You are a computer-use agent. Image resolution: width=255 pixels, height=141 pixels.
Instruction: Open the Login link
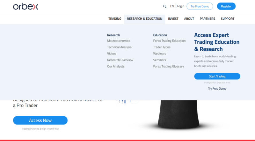[x=180, y=6]
